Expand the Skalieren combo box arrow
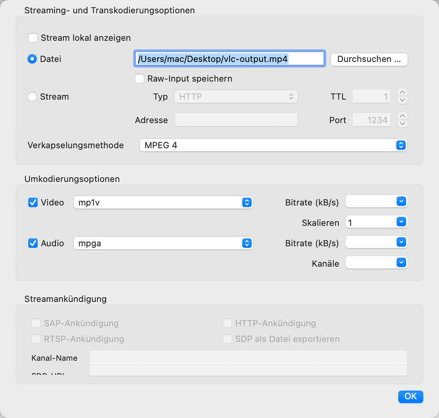The width and height of the screenshot is (439, 418). pyautogui.click(x=401, y=222)
